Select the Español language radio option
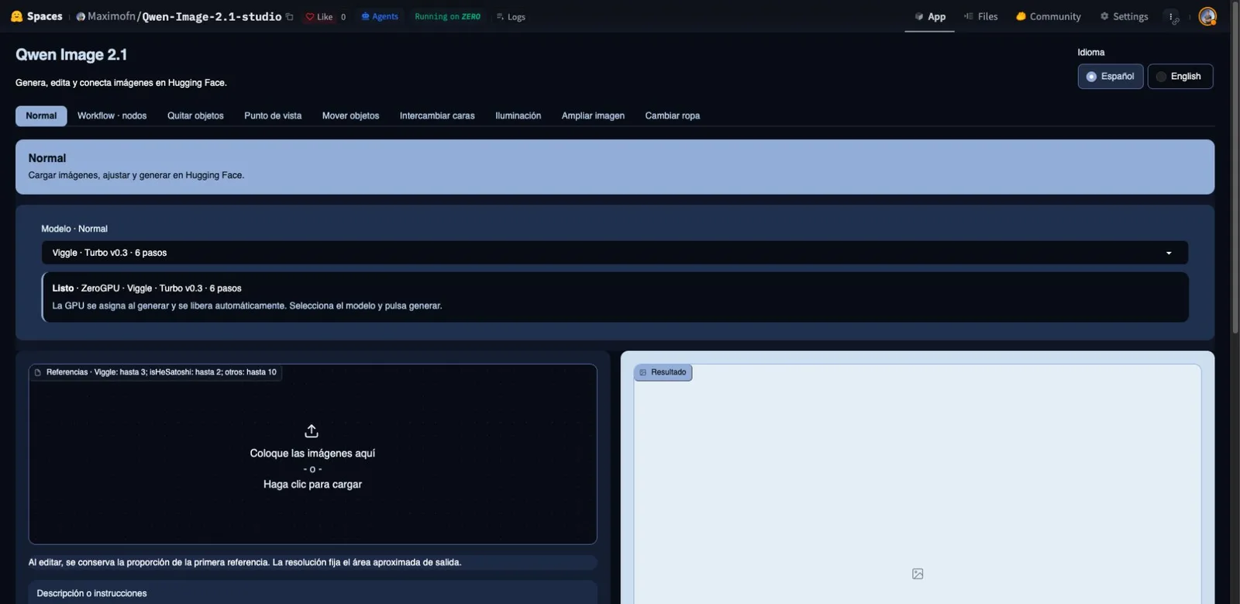This screenshot has width=1240, height=604. (x=1111, y=76)
